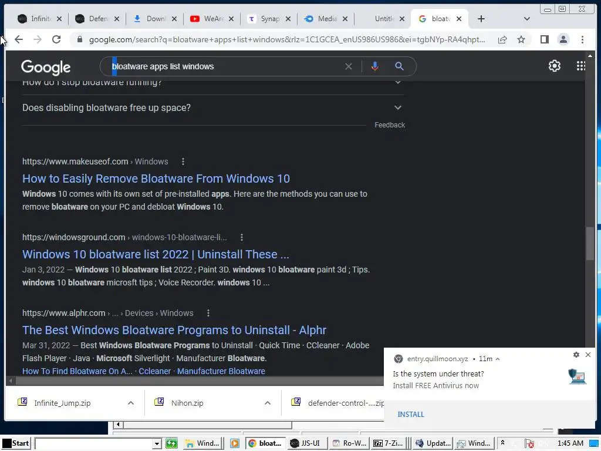
Task: Open the Google apps grid
Action: 580,66
